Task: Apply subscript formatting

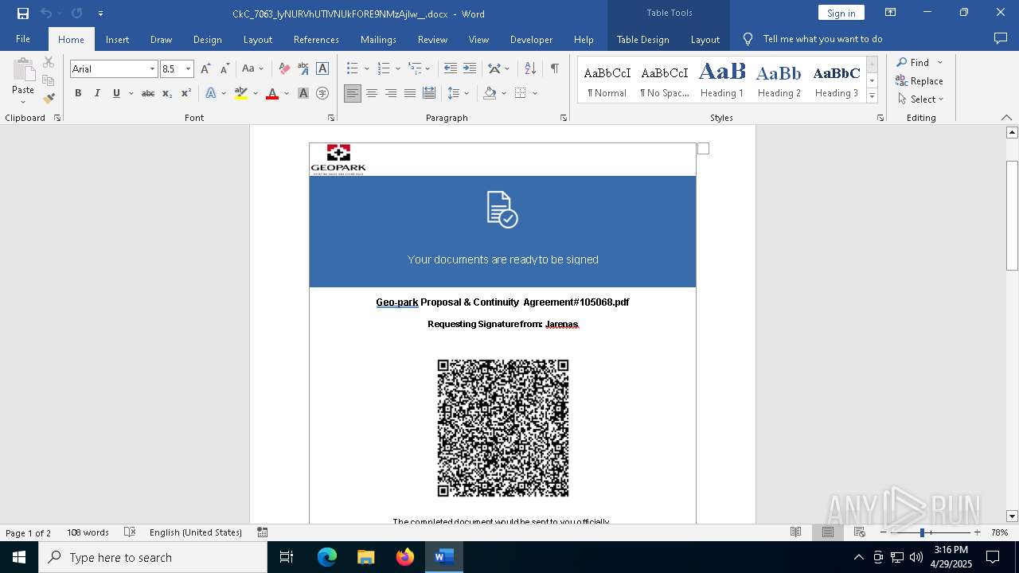Action: [167, 93]
